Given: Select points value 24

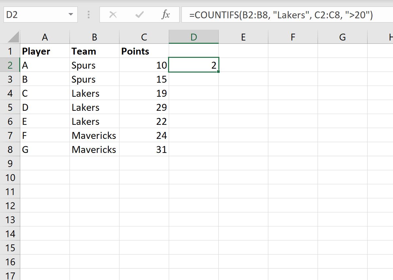Looking at the screenshot, I should [144, 135].
